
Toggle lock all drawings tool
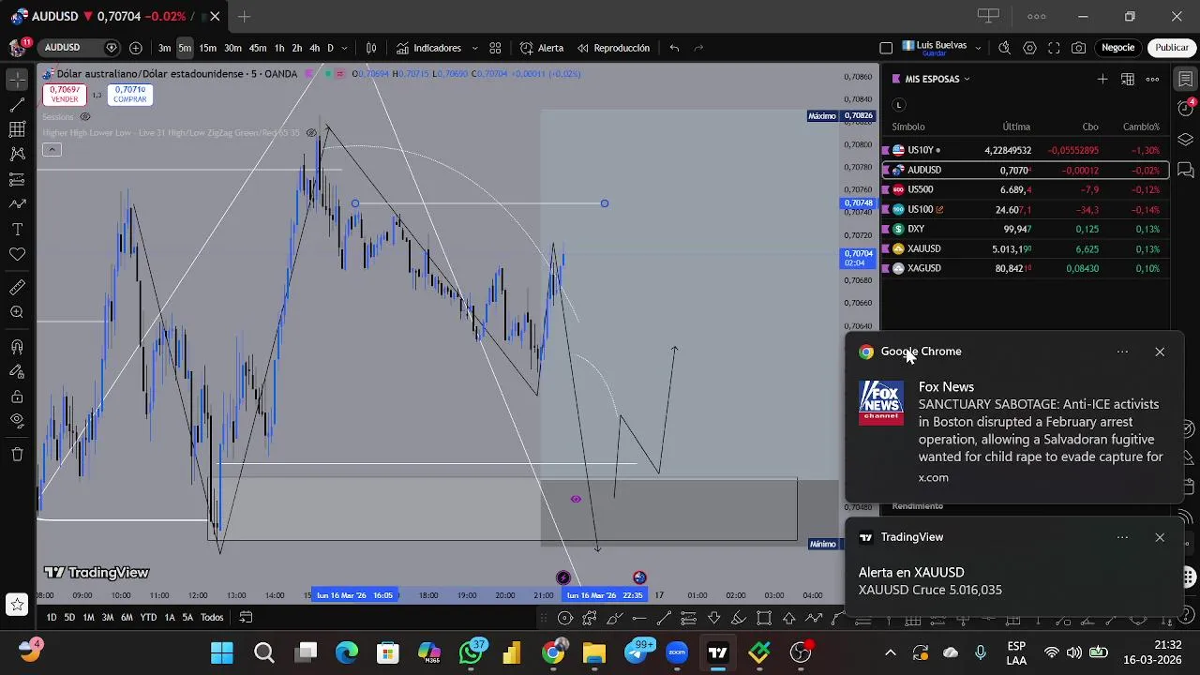[x=17, y=397]
